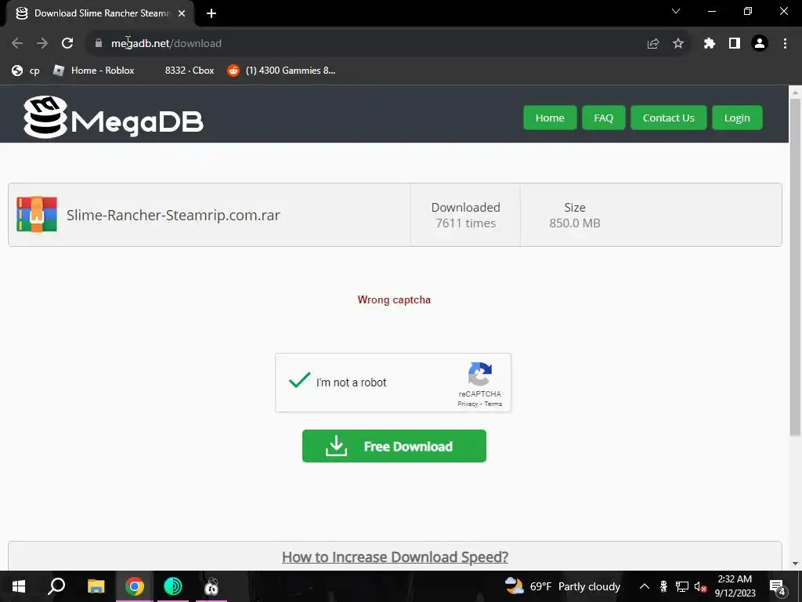The height and width of the screenshot is (602, 802).
Task: Click the scrollbar up arrow
Action: (x=795, y=92)
